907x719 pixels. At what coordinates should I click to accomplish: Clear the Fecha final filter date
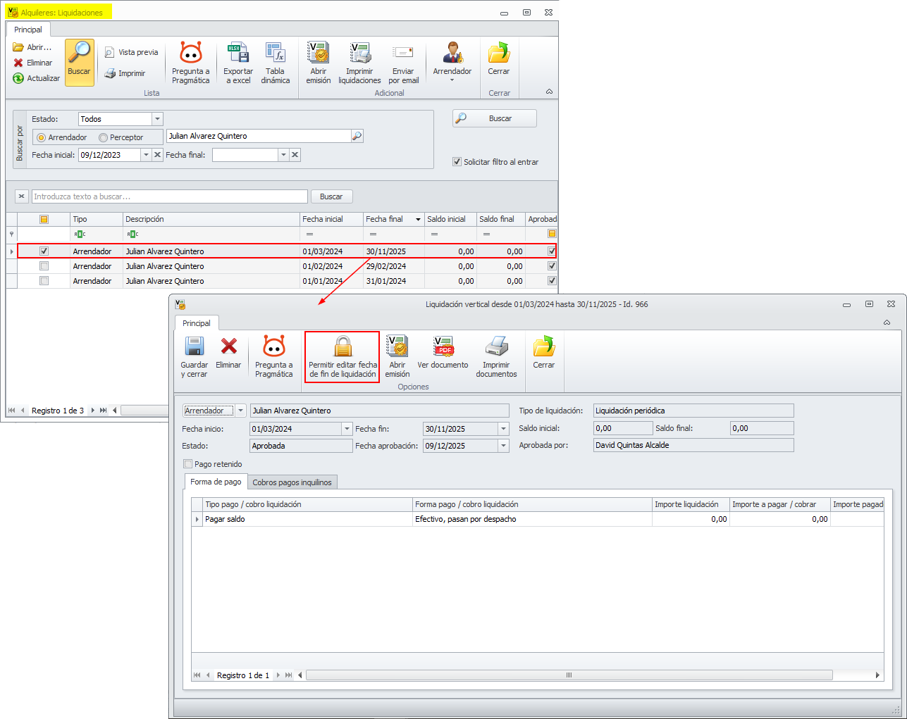295,155
